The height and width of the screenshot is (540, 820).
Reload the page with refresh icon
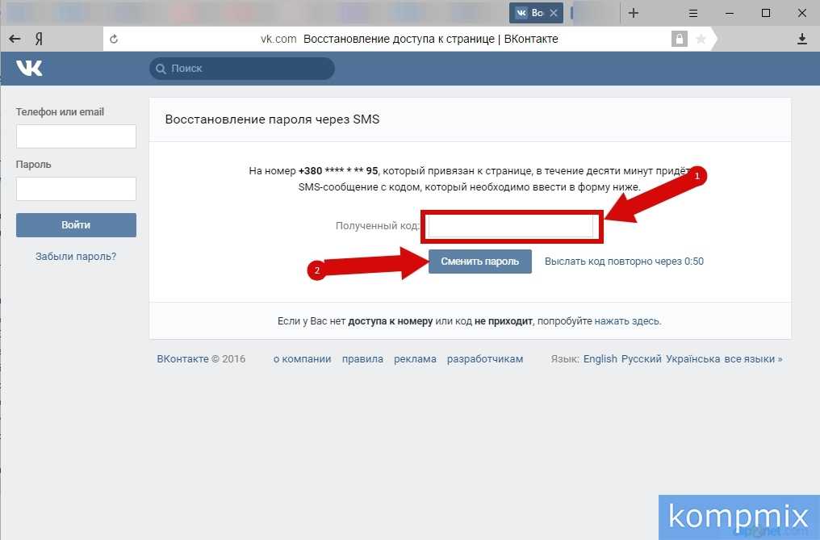pyautogui.click(x=114, y=39)
